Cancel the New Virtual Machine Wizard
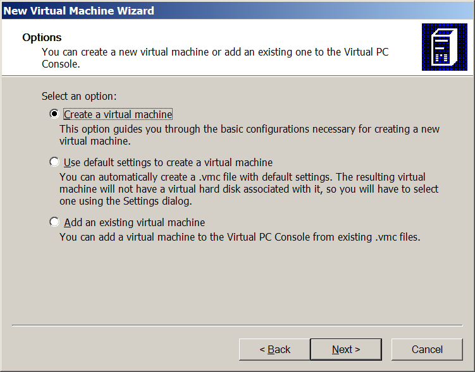Viewport: 475px width, 372px height. (427, 349)
